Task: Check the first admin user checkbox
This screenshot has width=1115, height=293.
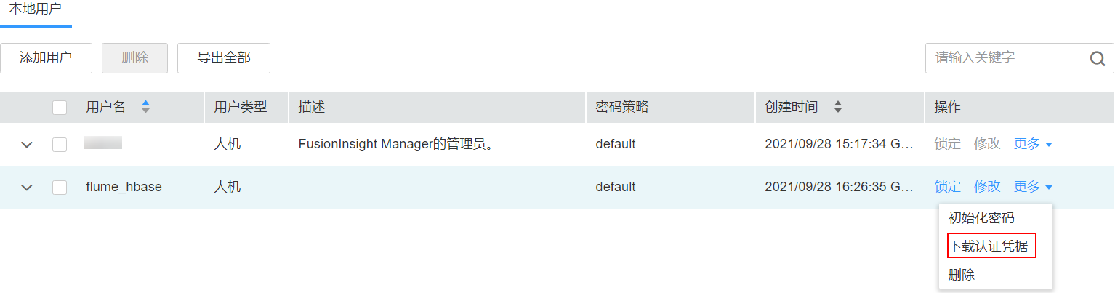Action: pos(60,145)
